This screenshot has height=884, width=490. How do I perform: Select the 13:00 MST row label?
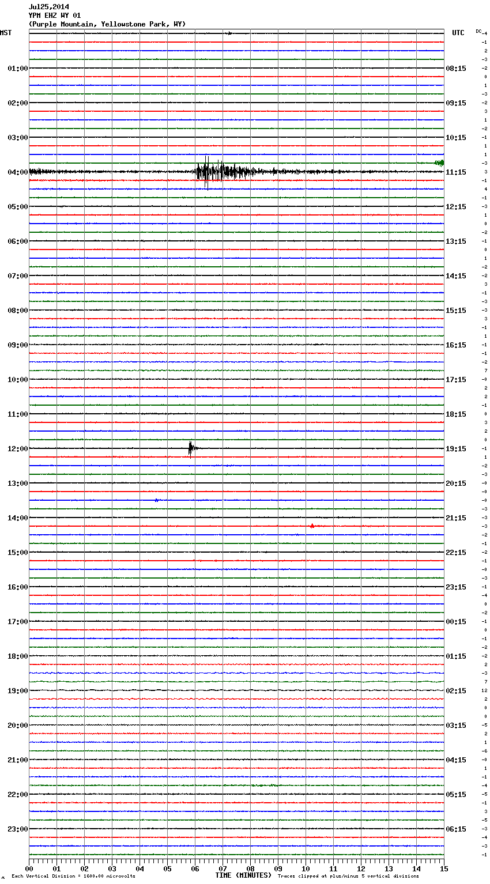tap(17, 483)
